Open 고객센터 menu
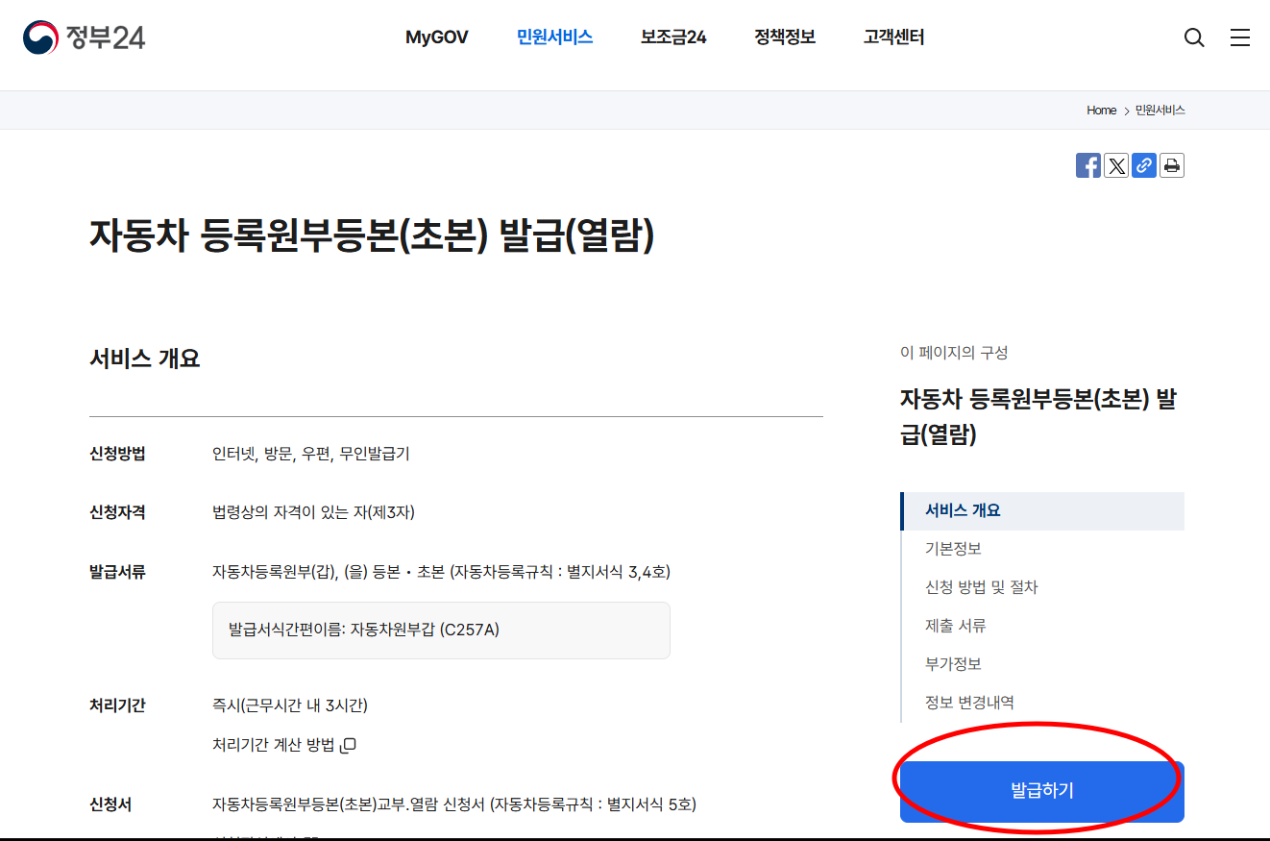This screenshot has width=1270, height=841. tap(893, 37)
